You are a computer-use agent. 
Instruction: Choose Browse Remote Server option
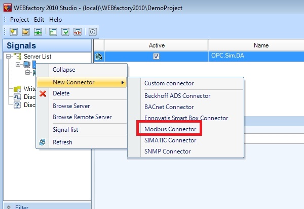(x=82, y=117)
